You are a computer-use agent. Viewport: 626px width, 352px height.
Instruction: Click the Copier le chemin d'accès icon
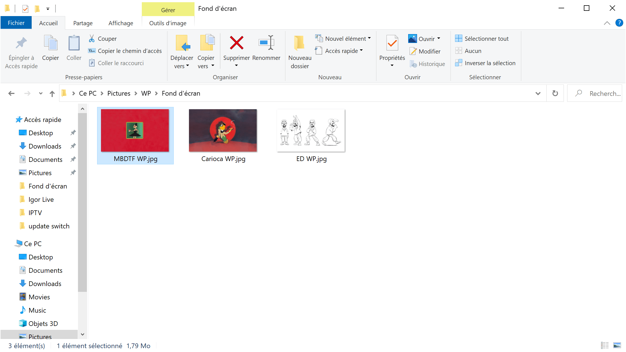[x=92, y=50]
